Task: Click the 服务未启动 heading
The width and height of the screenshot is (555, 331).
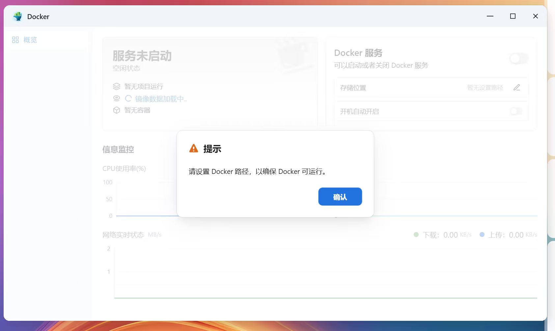Action: pos(142,56)
